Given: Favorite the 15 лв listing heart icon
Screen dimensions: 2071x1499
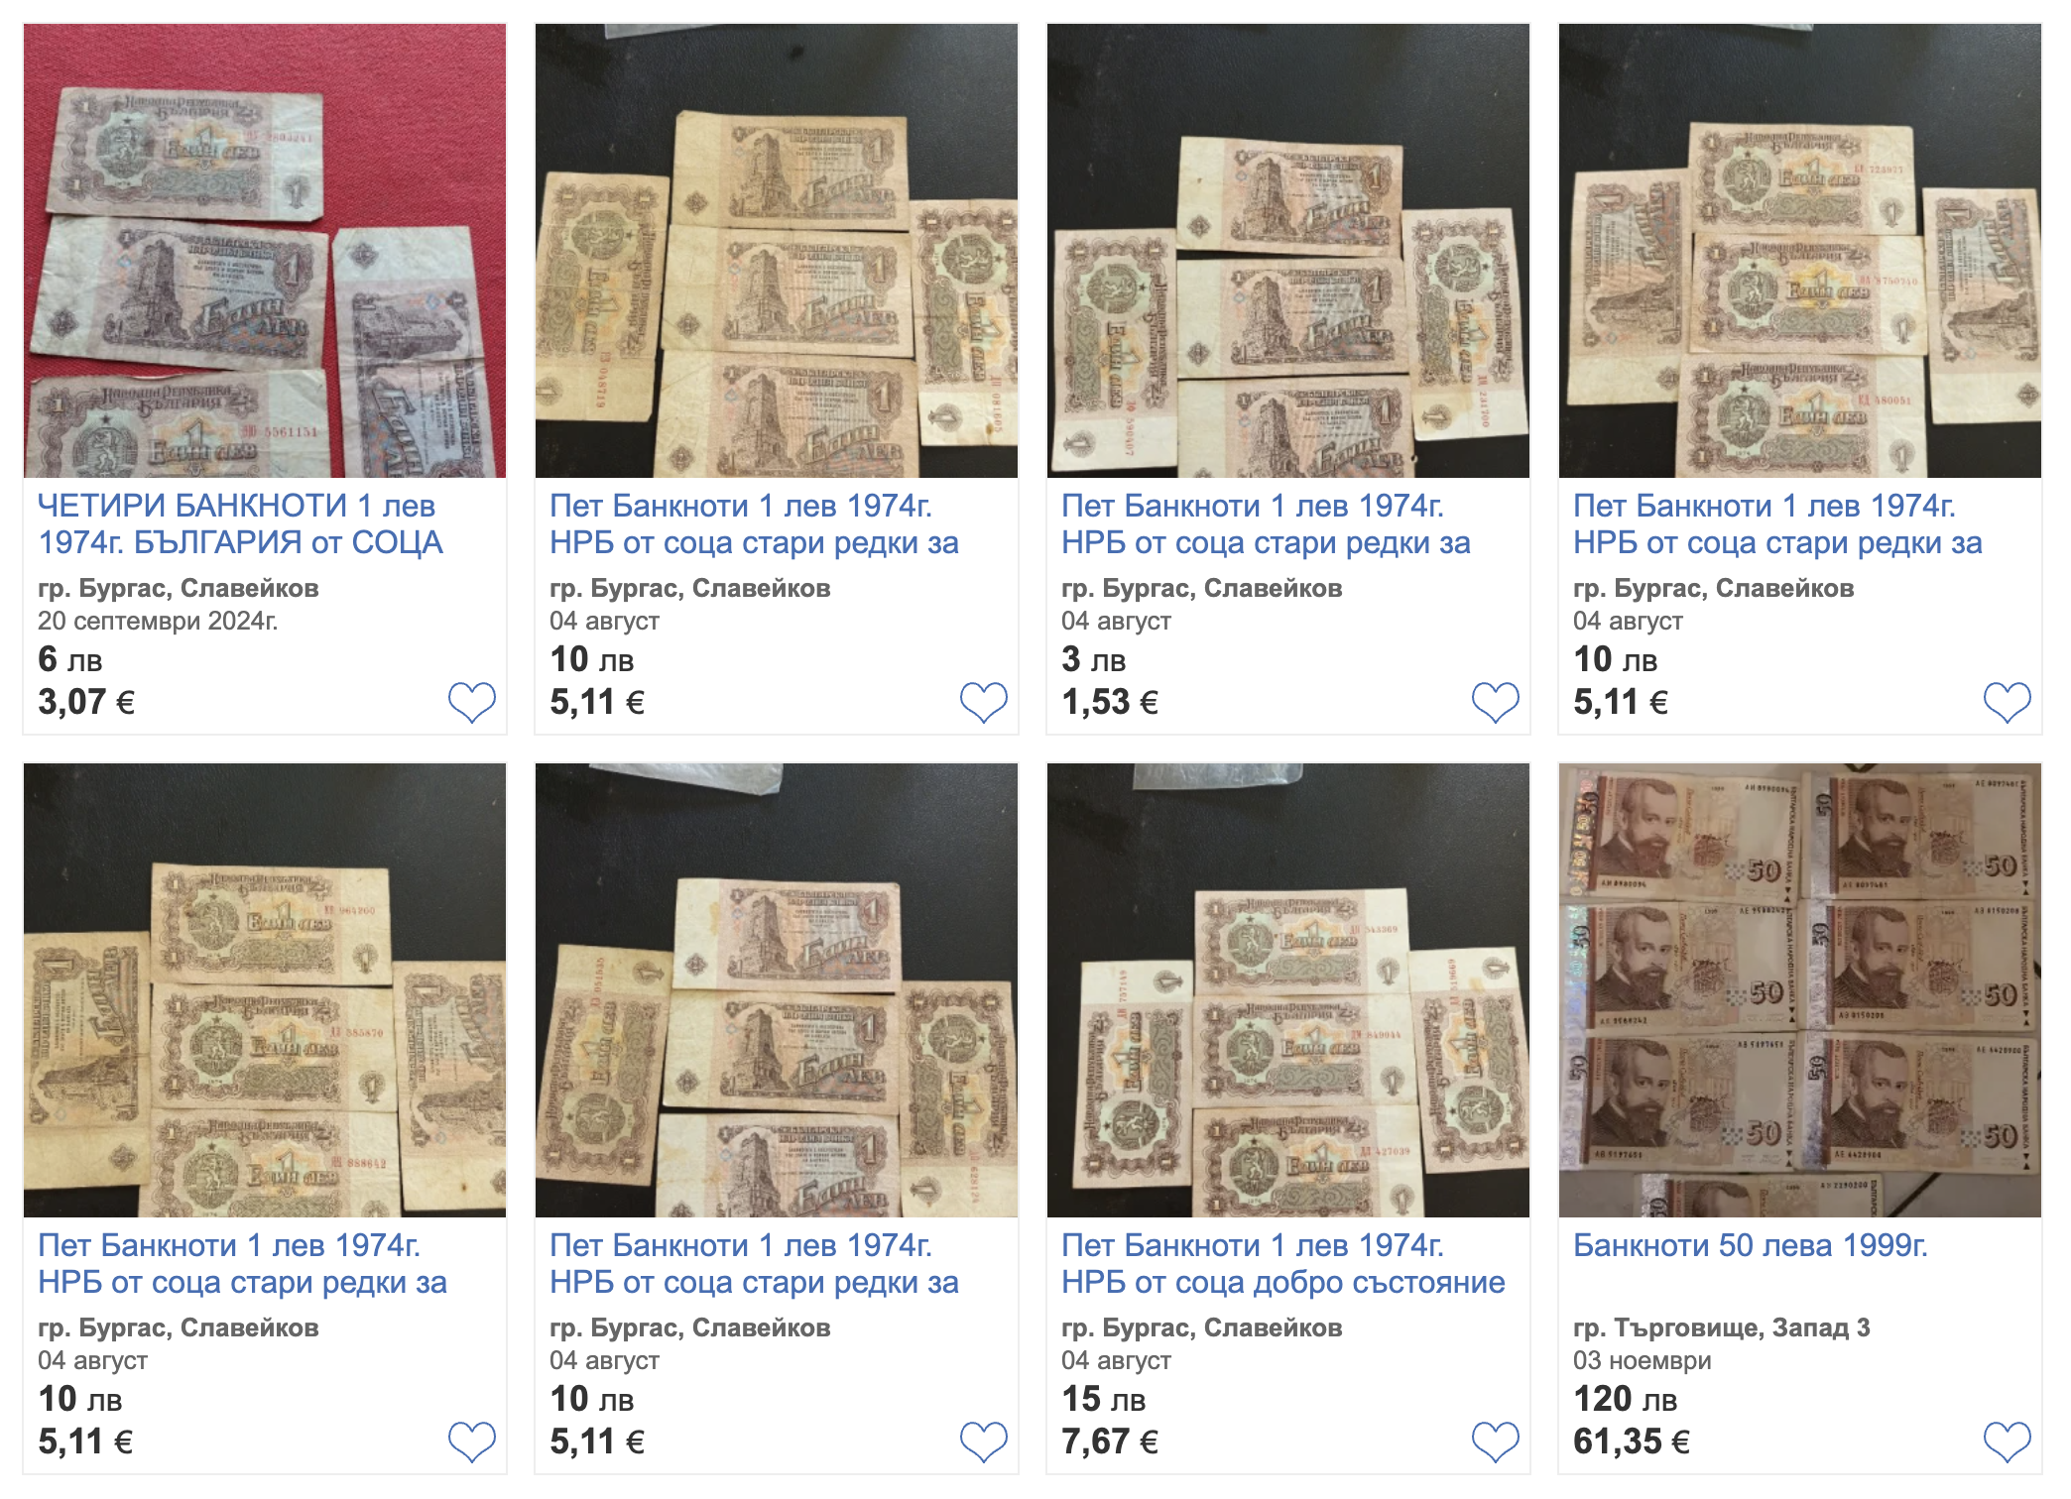Looking at the screenshot, I should (1495, 1441).
